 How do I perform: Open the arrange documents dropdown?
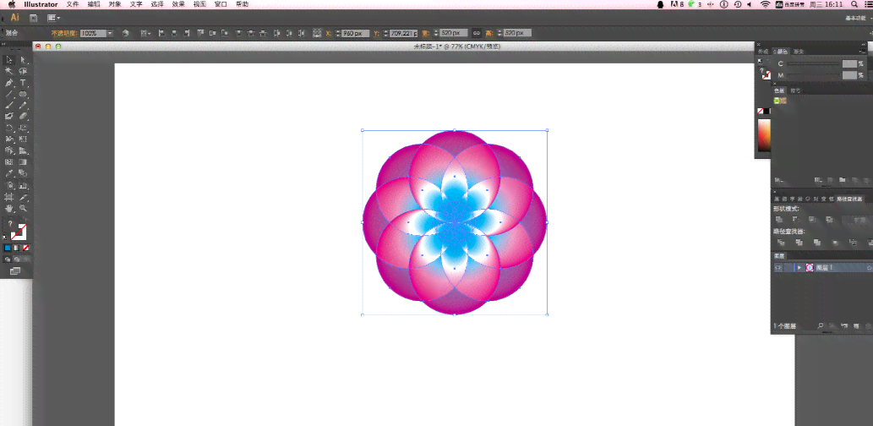coord(54,19)
